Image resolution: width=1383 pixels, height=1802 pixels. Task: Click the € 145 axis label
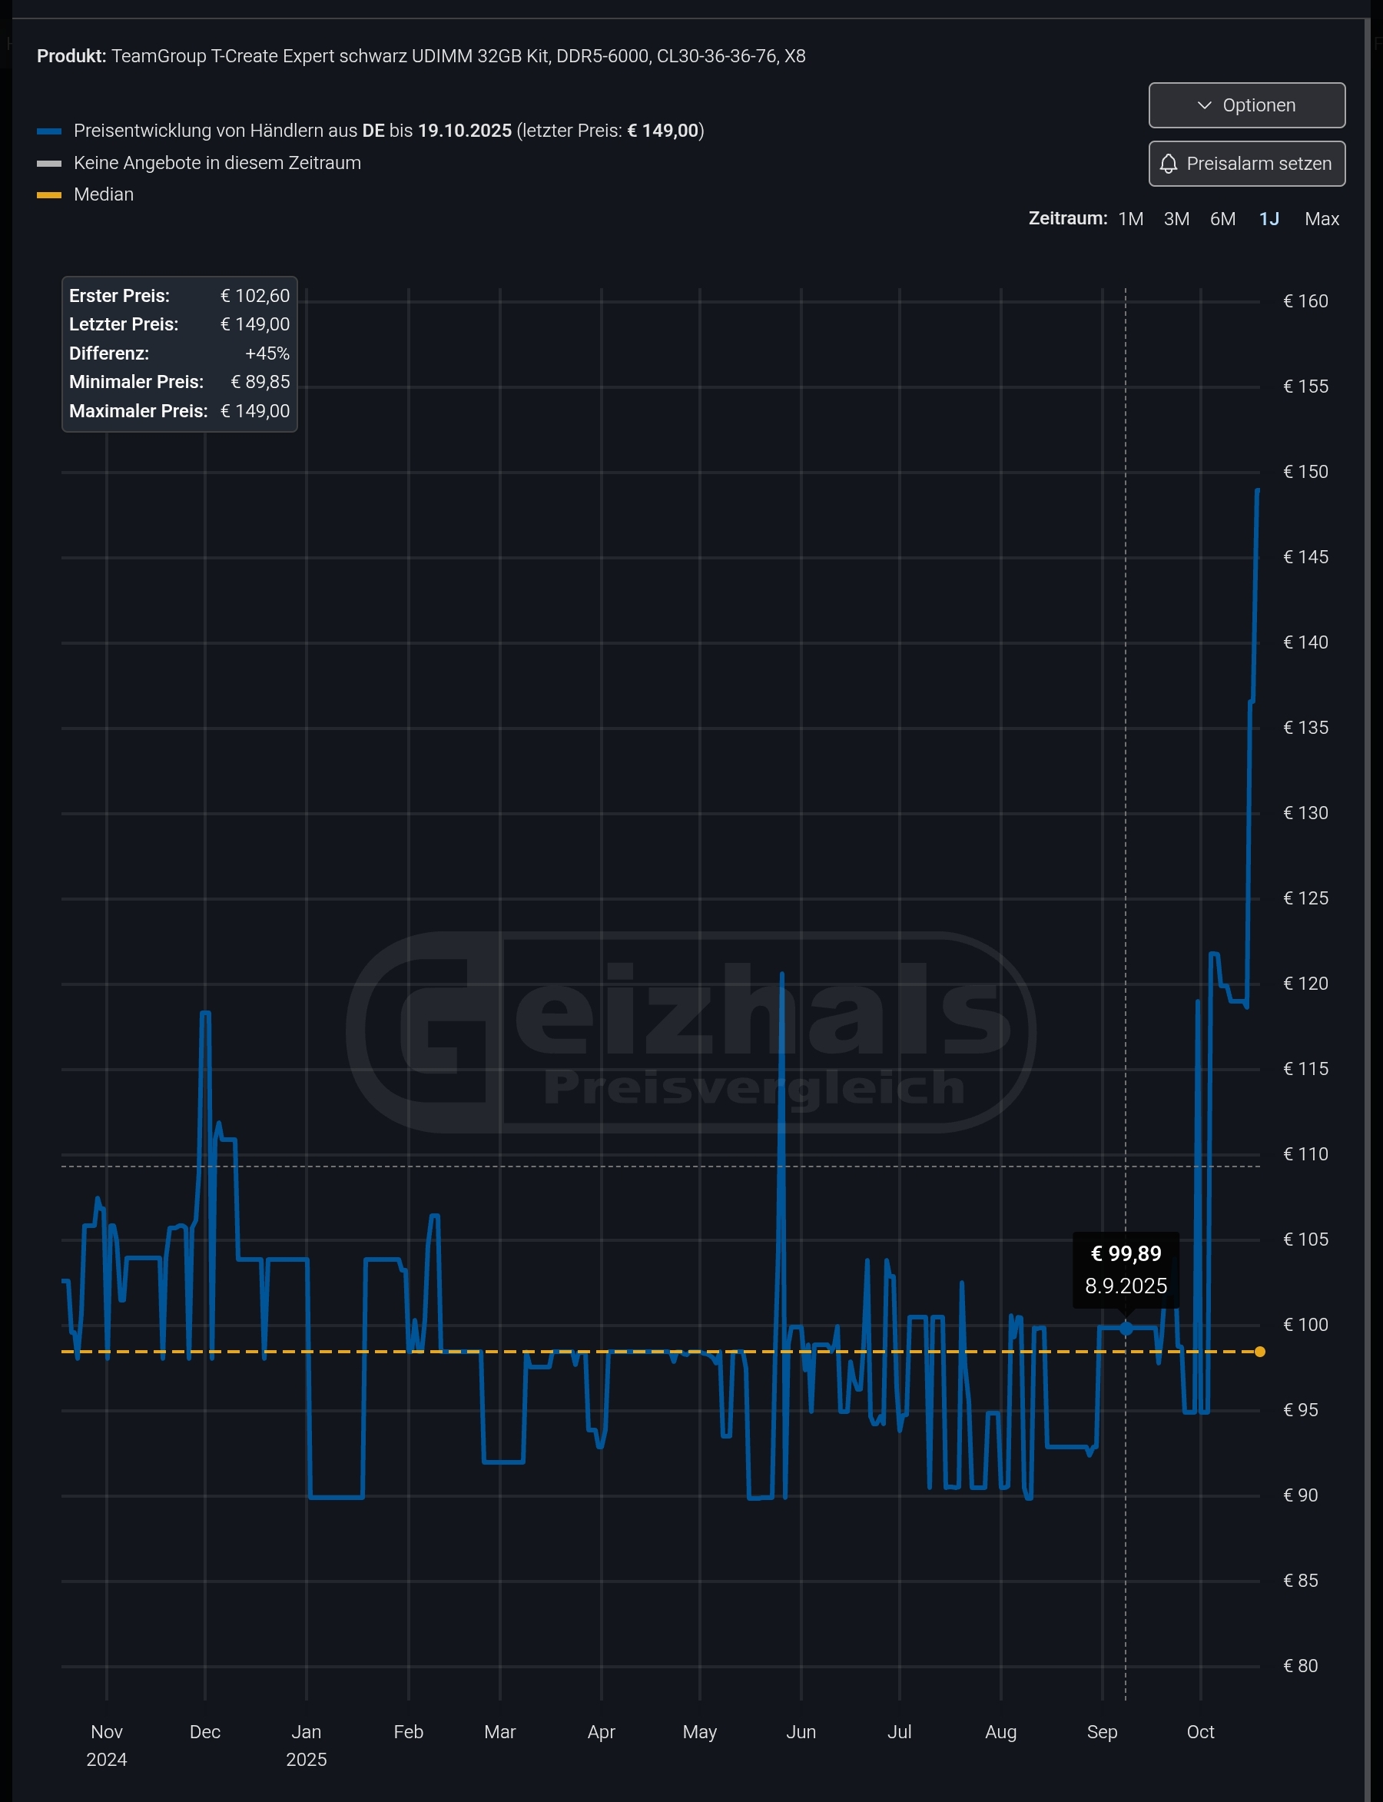pos(1305,557)
